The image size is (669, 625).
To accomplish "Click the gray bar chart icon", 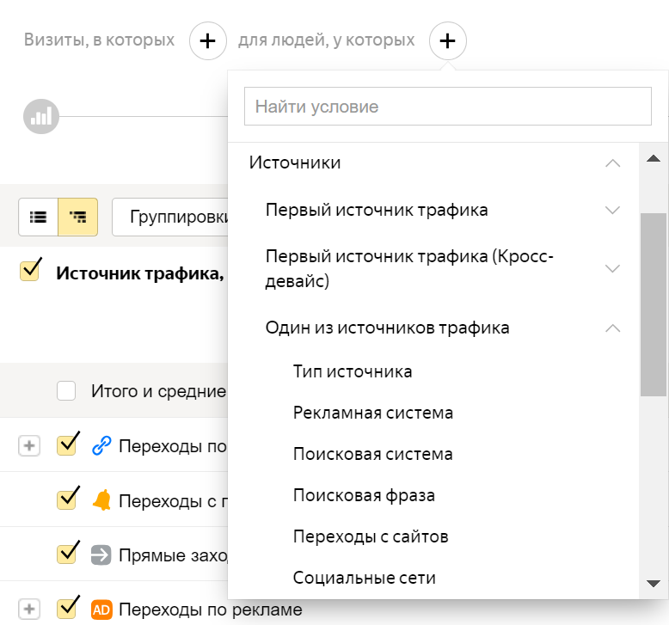I will tap(40, 116).
